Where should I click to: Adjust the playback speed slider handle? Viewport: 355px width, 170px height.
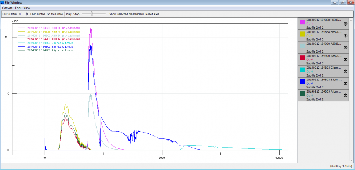[92, 14]
